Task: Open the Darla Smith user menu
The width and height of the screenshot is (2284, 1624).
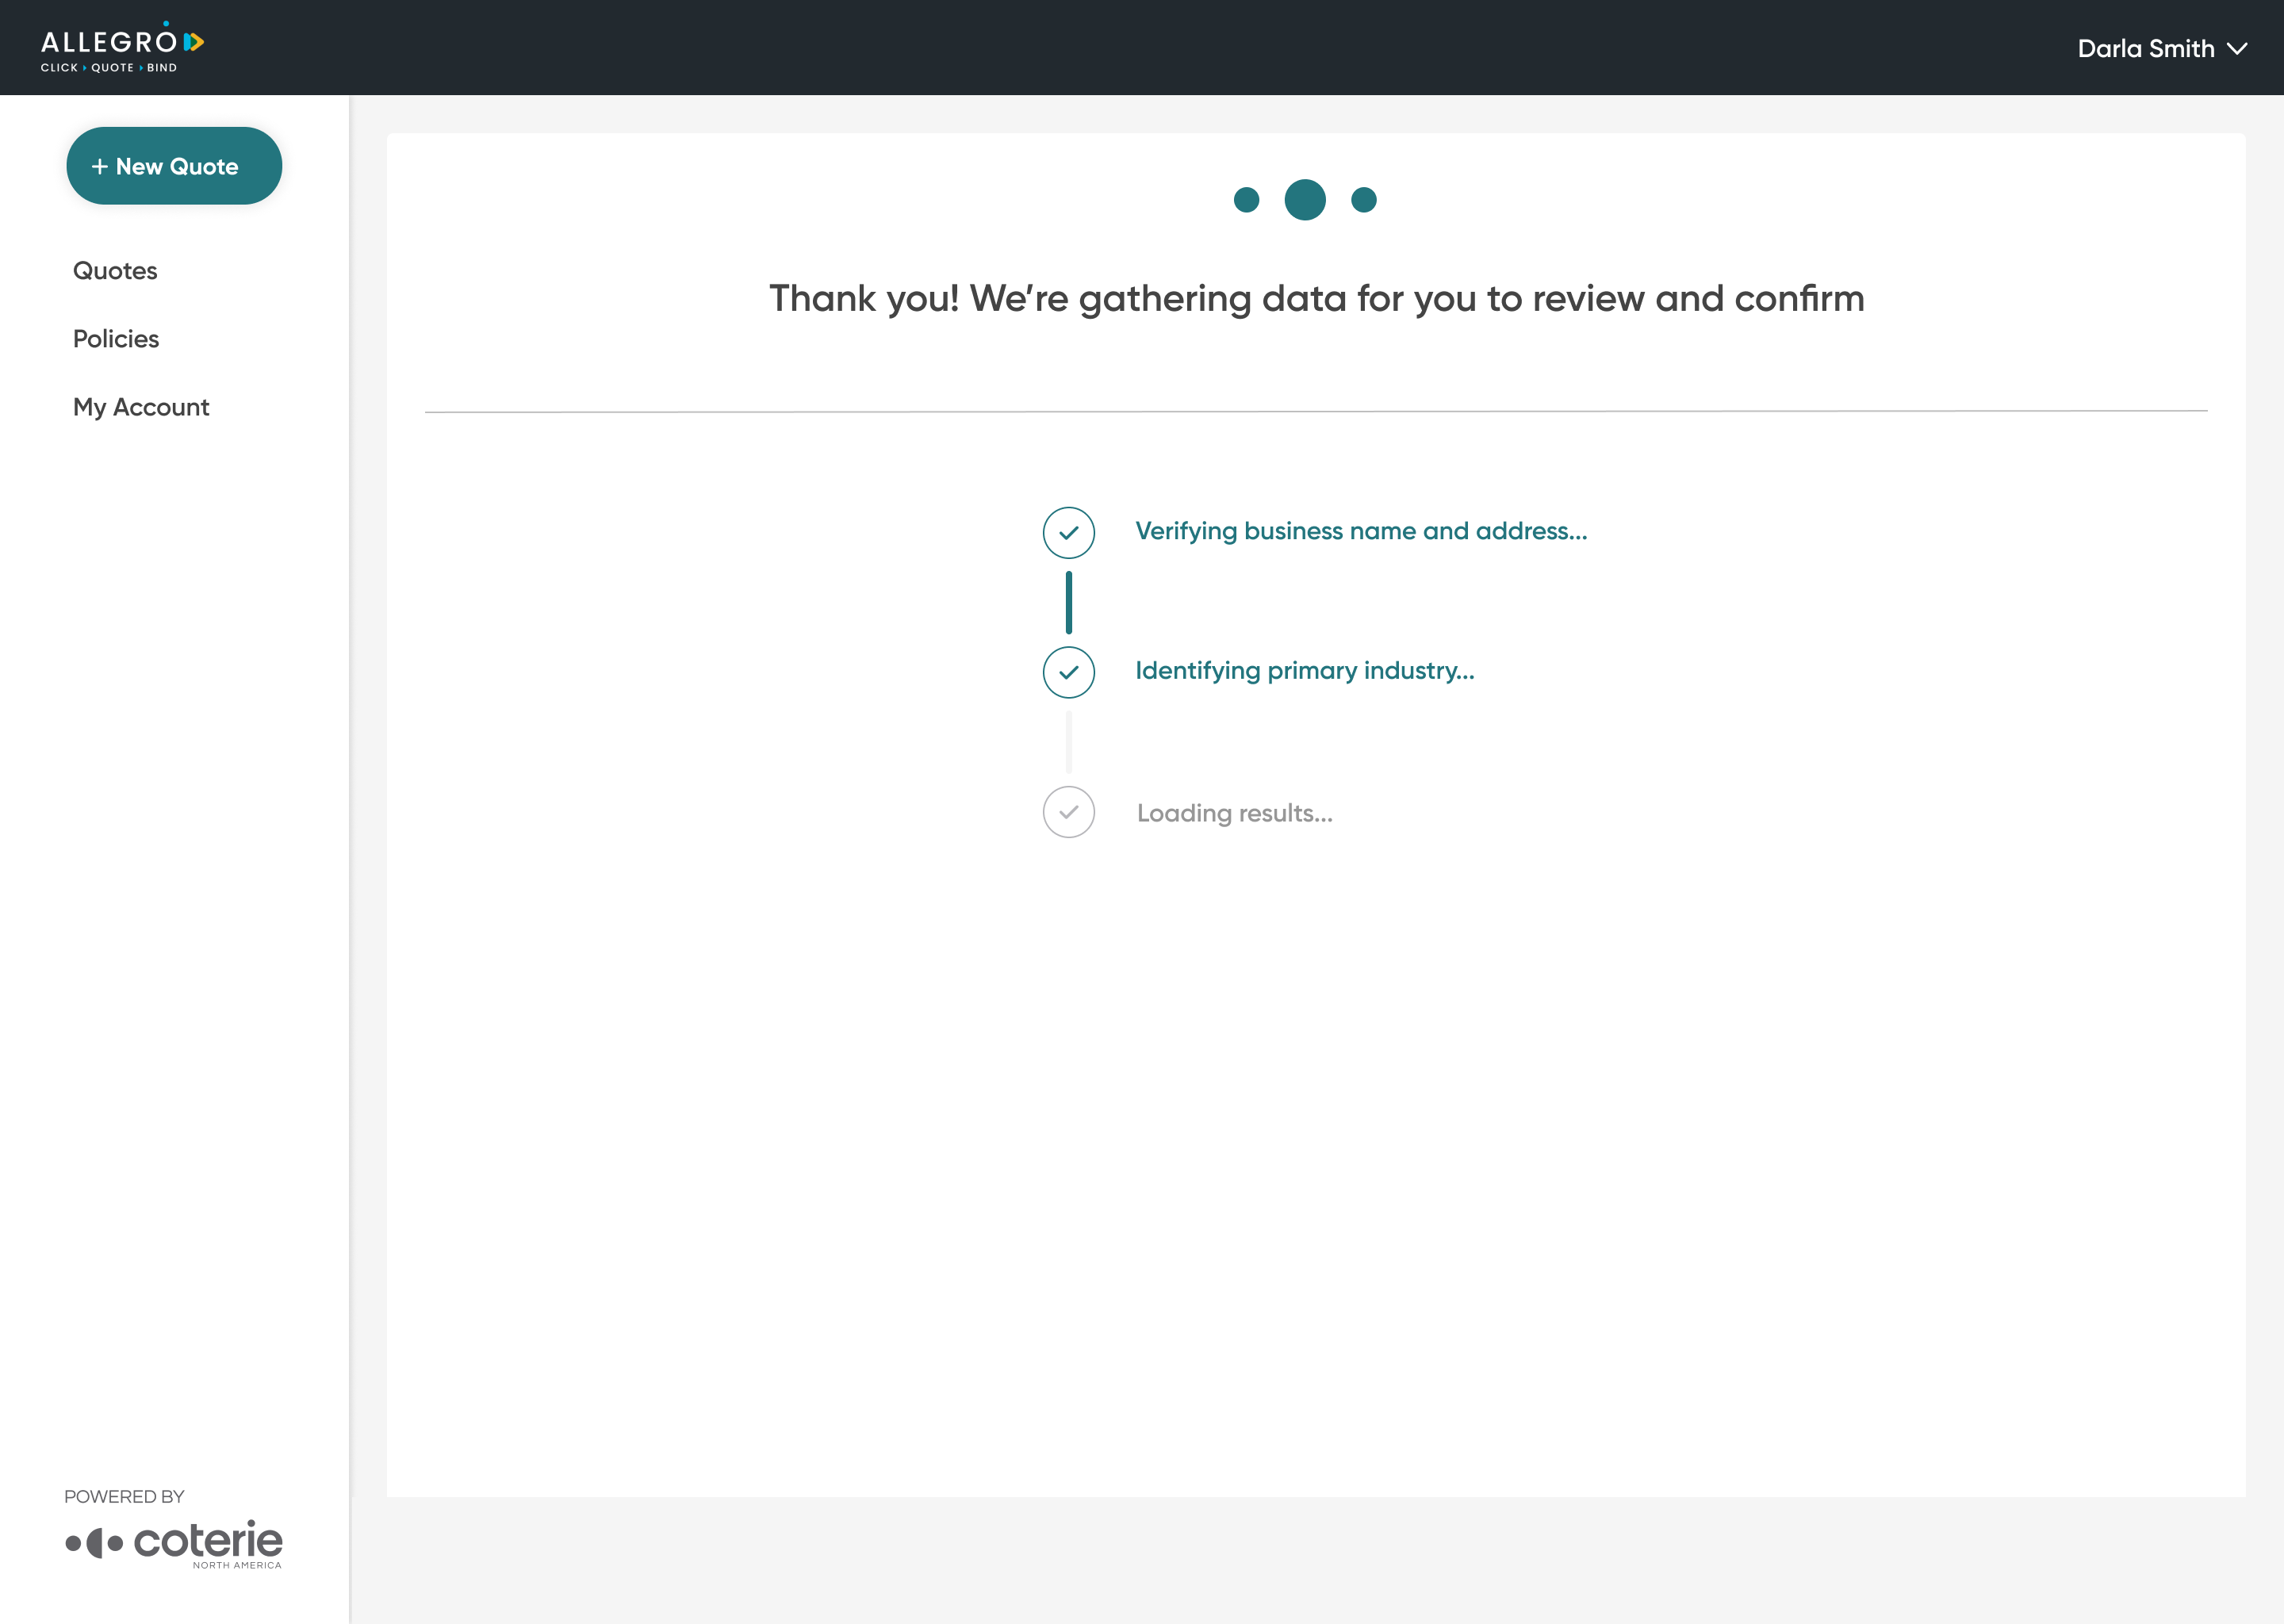Action: click(2145, 49)
